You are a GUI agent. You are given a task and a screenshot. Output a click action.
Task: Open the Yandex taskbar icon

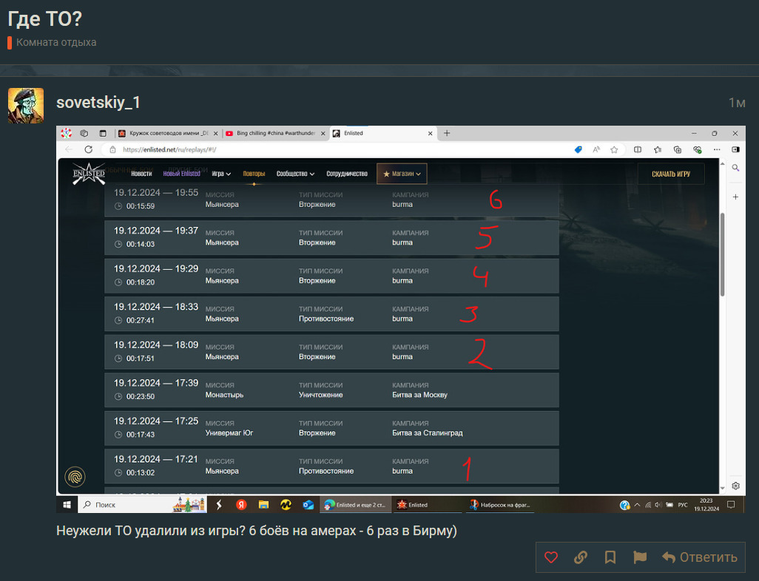[x=241, y=505]
